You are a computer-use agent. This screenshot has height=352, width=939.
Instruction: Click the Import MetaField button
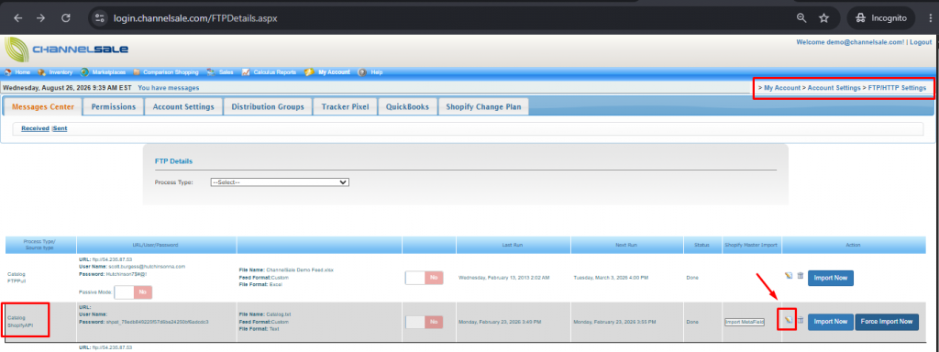click(745, 322)
